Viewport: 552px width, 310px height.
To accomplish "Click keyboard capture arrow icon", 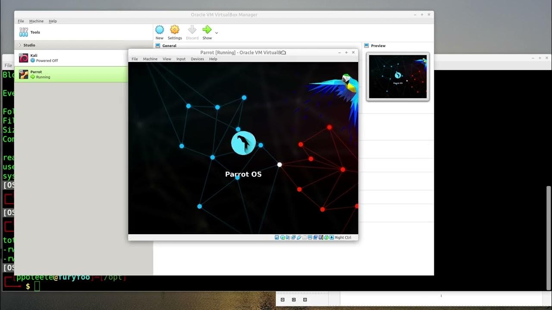I will click(332, 237).
